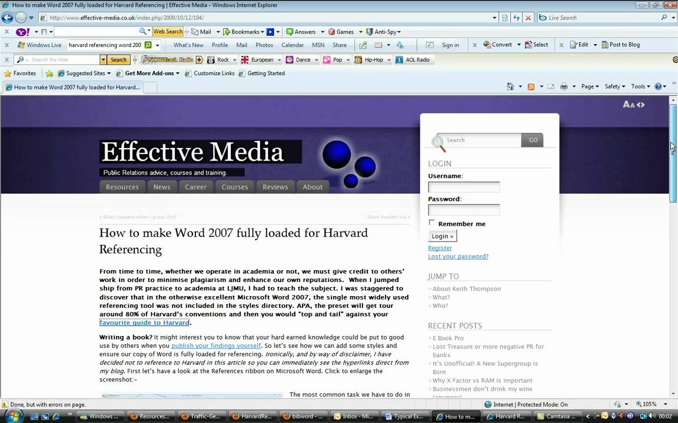The height and width of the screenshot is (423, 678).
Task: Switch to the Camtasia taskbar button
Action: (557, 417)
